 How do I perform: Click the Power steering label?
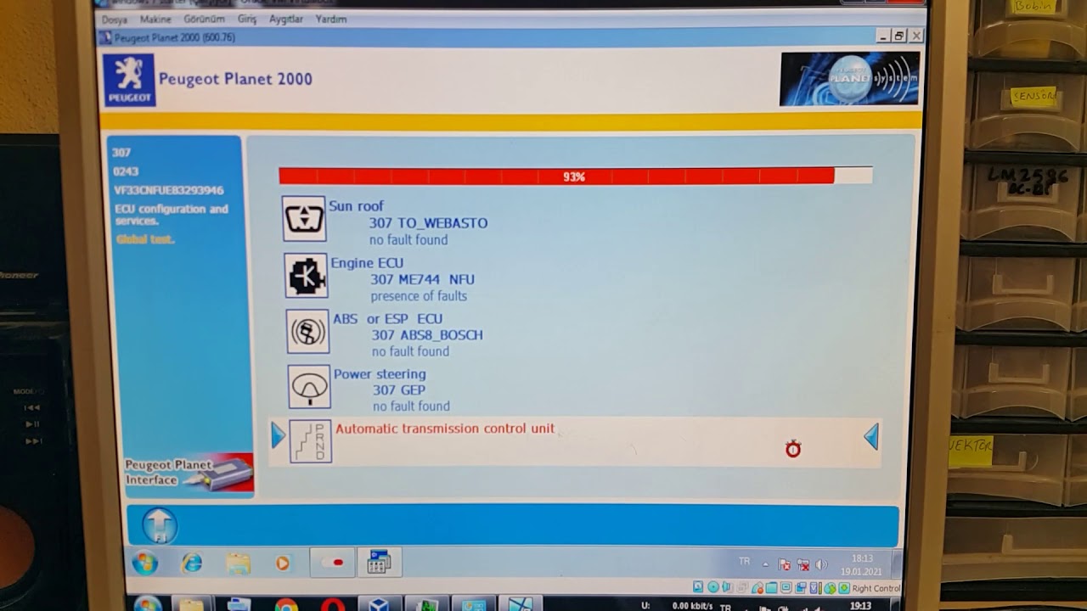(380, 374)
